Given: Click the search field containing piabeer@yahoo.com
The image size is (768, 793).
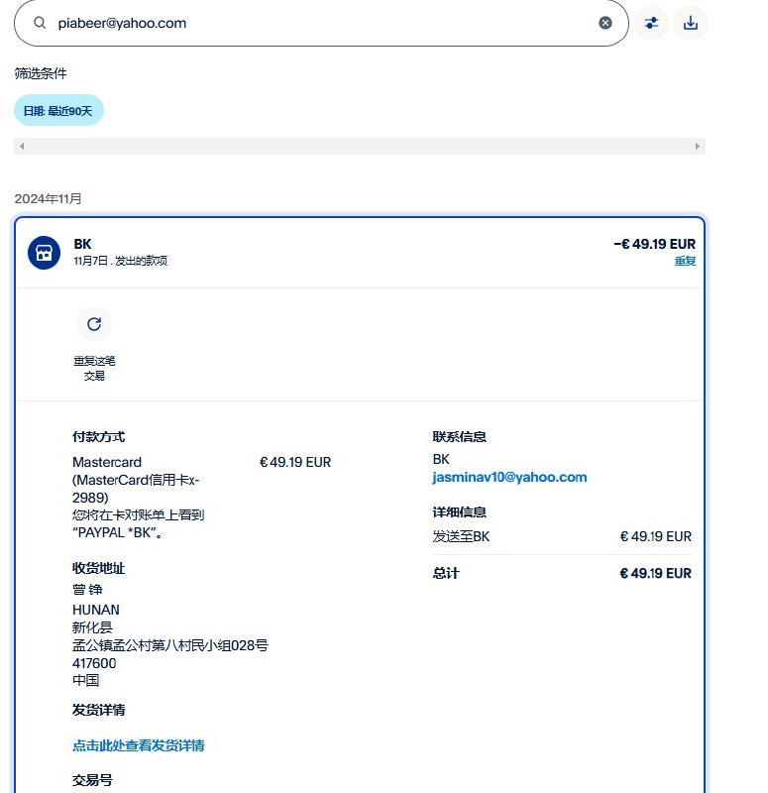Looking at the screenshot, I should point(321,23).
